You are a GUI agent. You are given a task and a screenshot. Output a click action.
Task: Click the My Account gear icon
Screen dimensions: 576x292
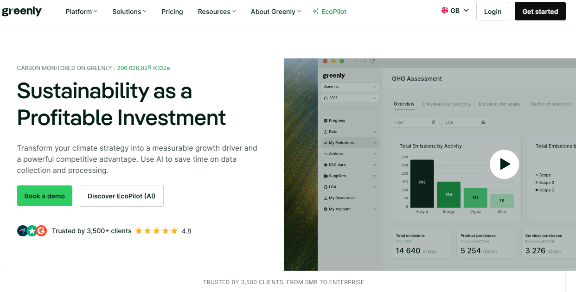(326, 209)
